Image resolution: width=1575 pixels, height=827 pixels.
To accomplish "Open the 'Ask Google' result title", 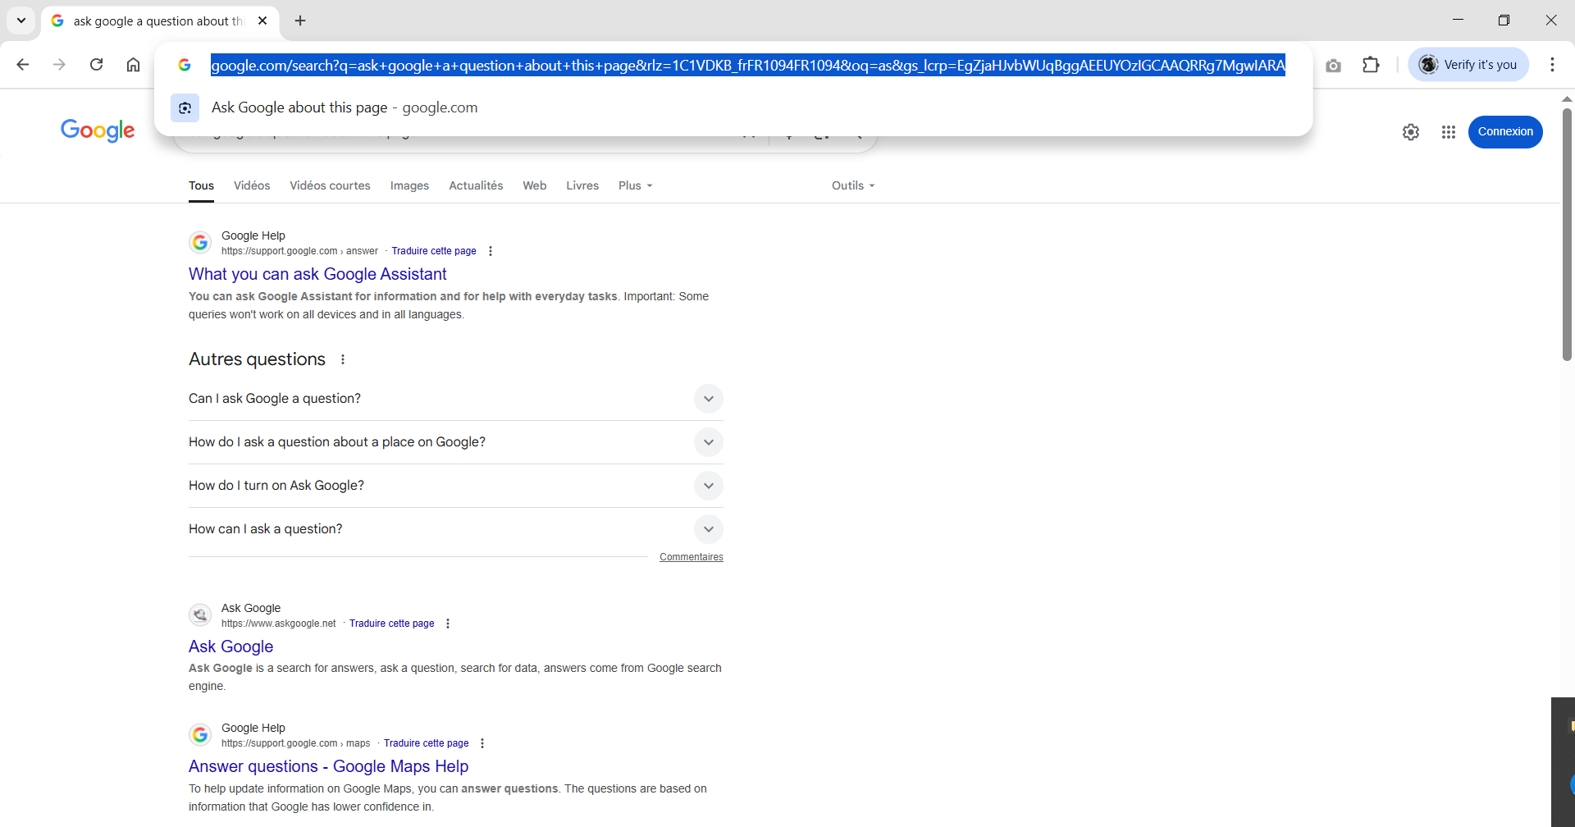I will (231, 647).
